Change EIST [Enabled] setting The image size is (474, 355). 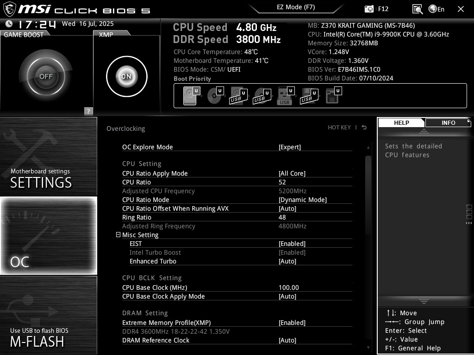point(292,244)
